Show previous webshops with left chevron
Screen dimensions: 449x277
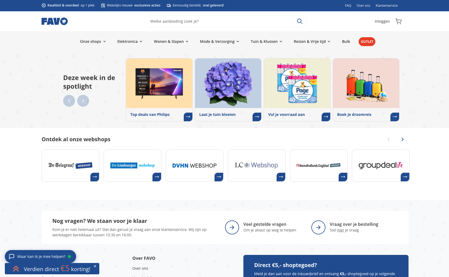click(x=389, y=139)
